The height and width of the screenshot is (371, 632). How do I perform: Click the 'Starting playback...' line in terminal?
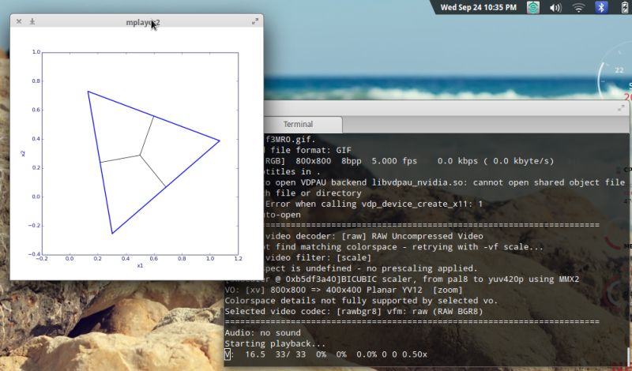(x=275, y=343)
